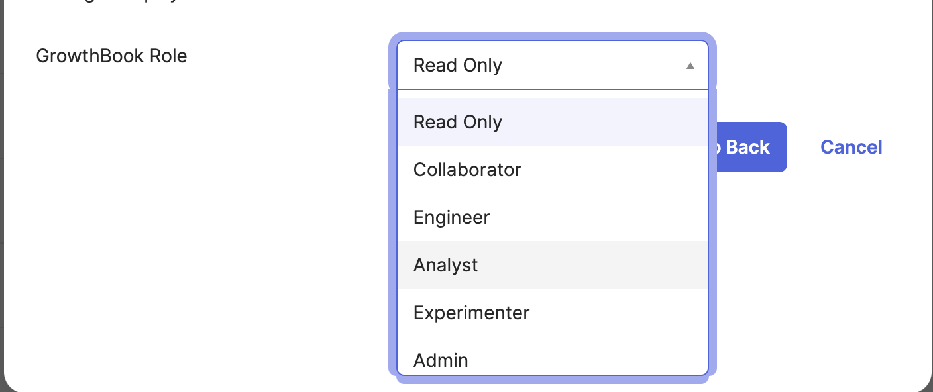Change the role selection to Collaborator
Viewport: 933px width, 392px height.
pyautogui.click(x=553, y=170)
